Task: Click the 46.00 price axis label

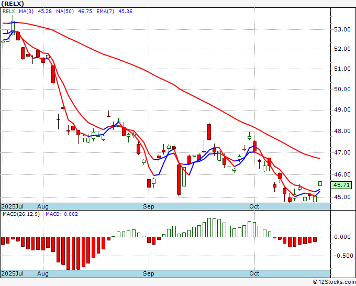Action: coord(342,174)
